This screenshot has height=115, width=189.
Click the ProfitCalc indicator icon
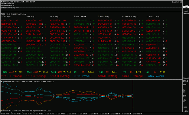181,2
